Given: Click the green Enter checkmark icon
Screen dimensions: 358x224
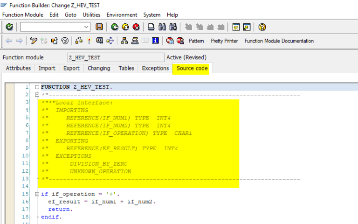Looking at the screenshot, I should [x=9, y=27].
